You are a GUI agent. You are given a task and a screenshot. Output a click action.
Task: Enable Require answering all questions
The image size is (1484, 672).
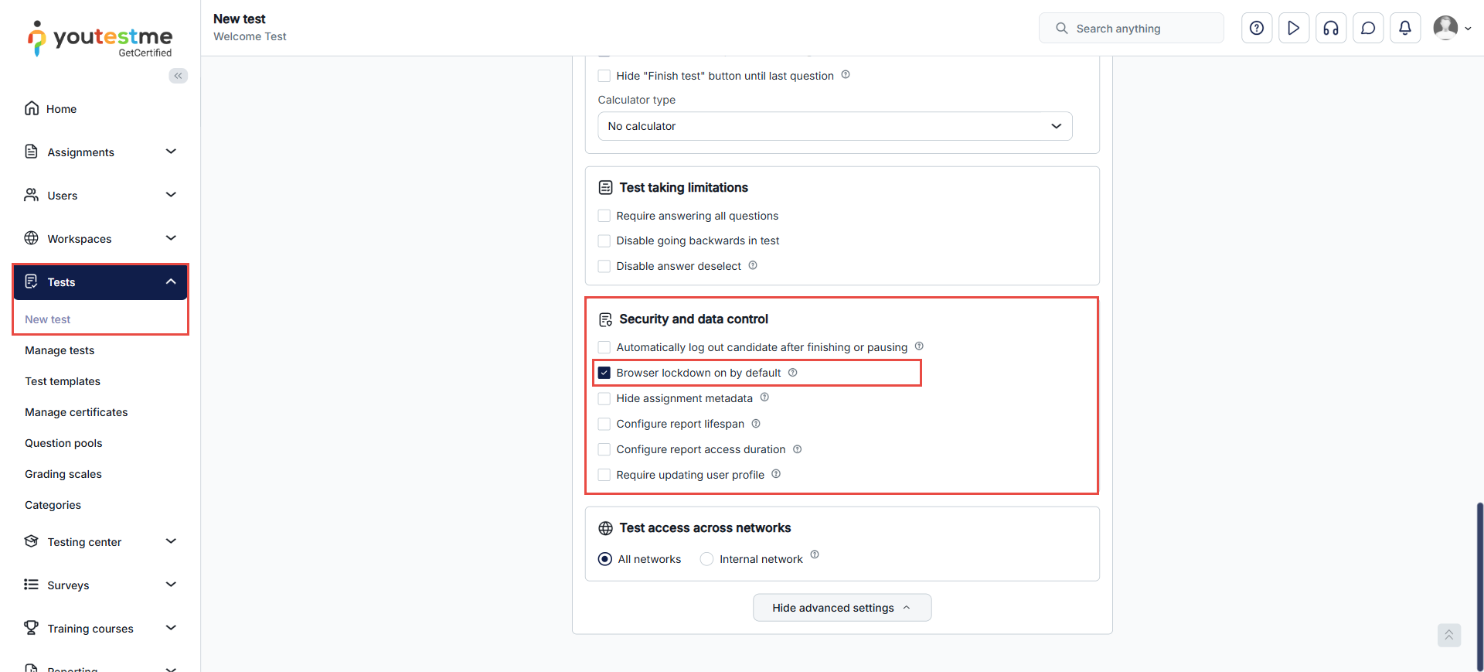(604, 216)
